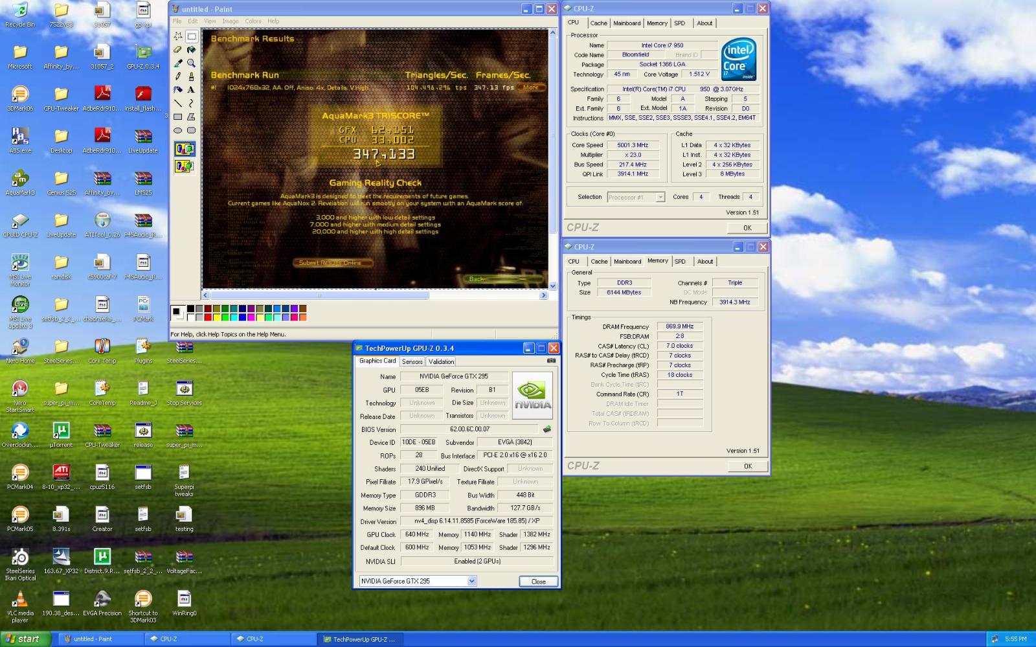Open the Image menu in Paint
The image size is (1036, 647).
pos(231,21)
